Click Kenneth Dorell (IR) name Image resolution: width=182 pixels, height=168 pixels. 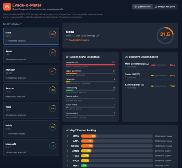click(x=135, y=85)
